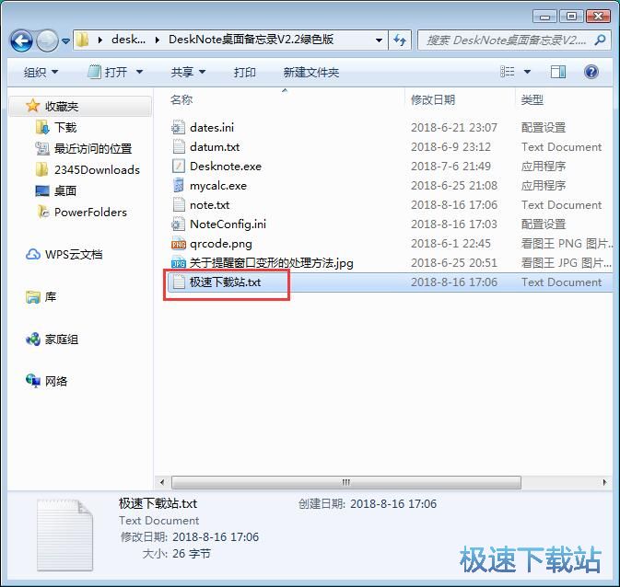The width and height of the screenshot is (620, 587).
Task: Click the Desknote.exe application icon
Action: click(179, 166)
